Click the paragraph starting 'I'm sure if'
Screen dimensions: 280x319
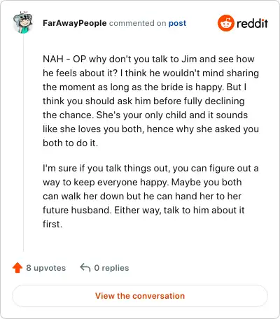[150, 196]
